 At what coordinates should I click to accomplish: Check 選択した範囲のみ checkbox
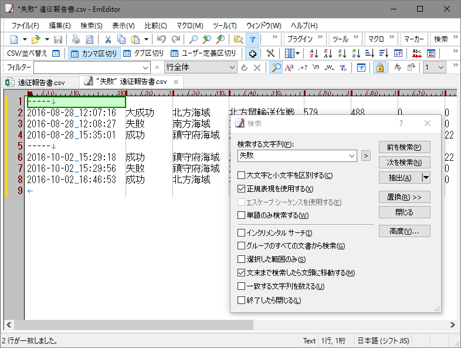(x=241, y=259)
